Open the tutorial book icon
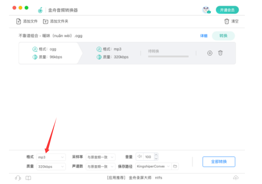This screenshot has height=184, width=262. [28, 178]
